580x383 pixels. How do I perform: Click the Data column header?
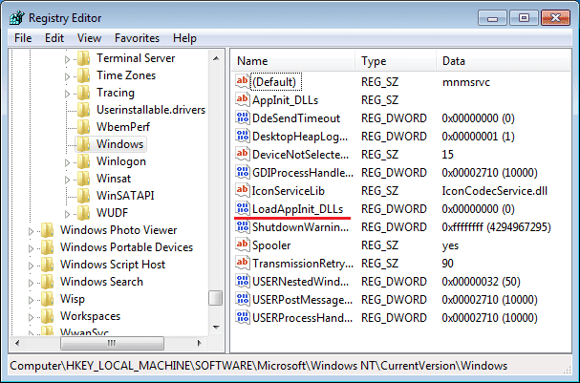click(x=504, y=61)
